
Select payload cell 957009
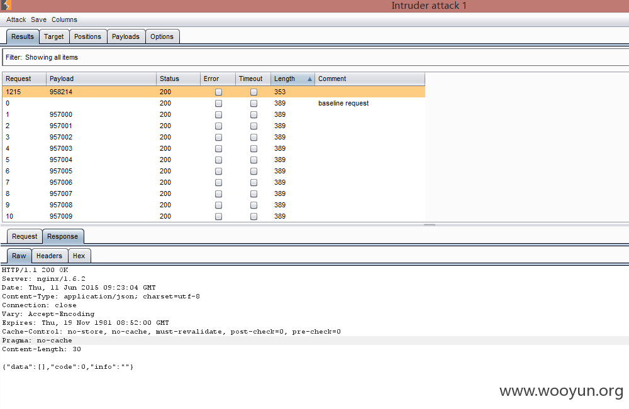pos(61,216)
